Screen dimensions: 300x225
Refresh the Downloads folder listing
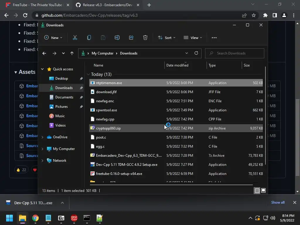(196, 53)
